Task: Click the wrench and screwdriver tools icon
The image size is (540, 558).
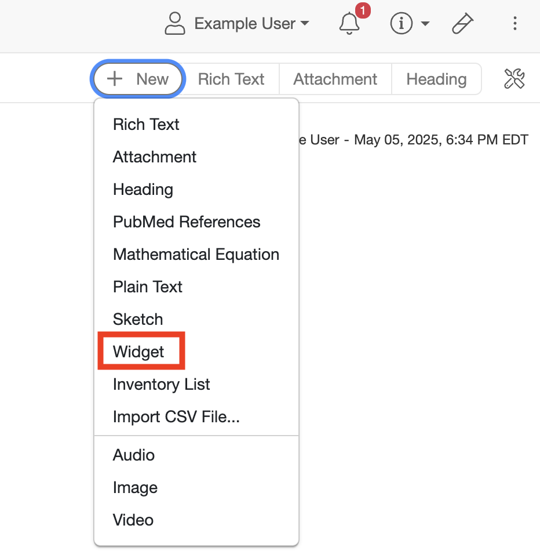Action: [515, 78]
